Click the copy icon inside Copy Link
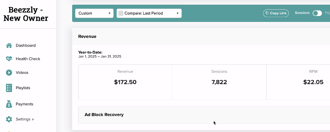The image size is (330, 132). point(267,13)
